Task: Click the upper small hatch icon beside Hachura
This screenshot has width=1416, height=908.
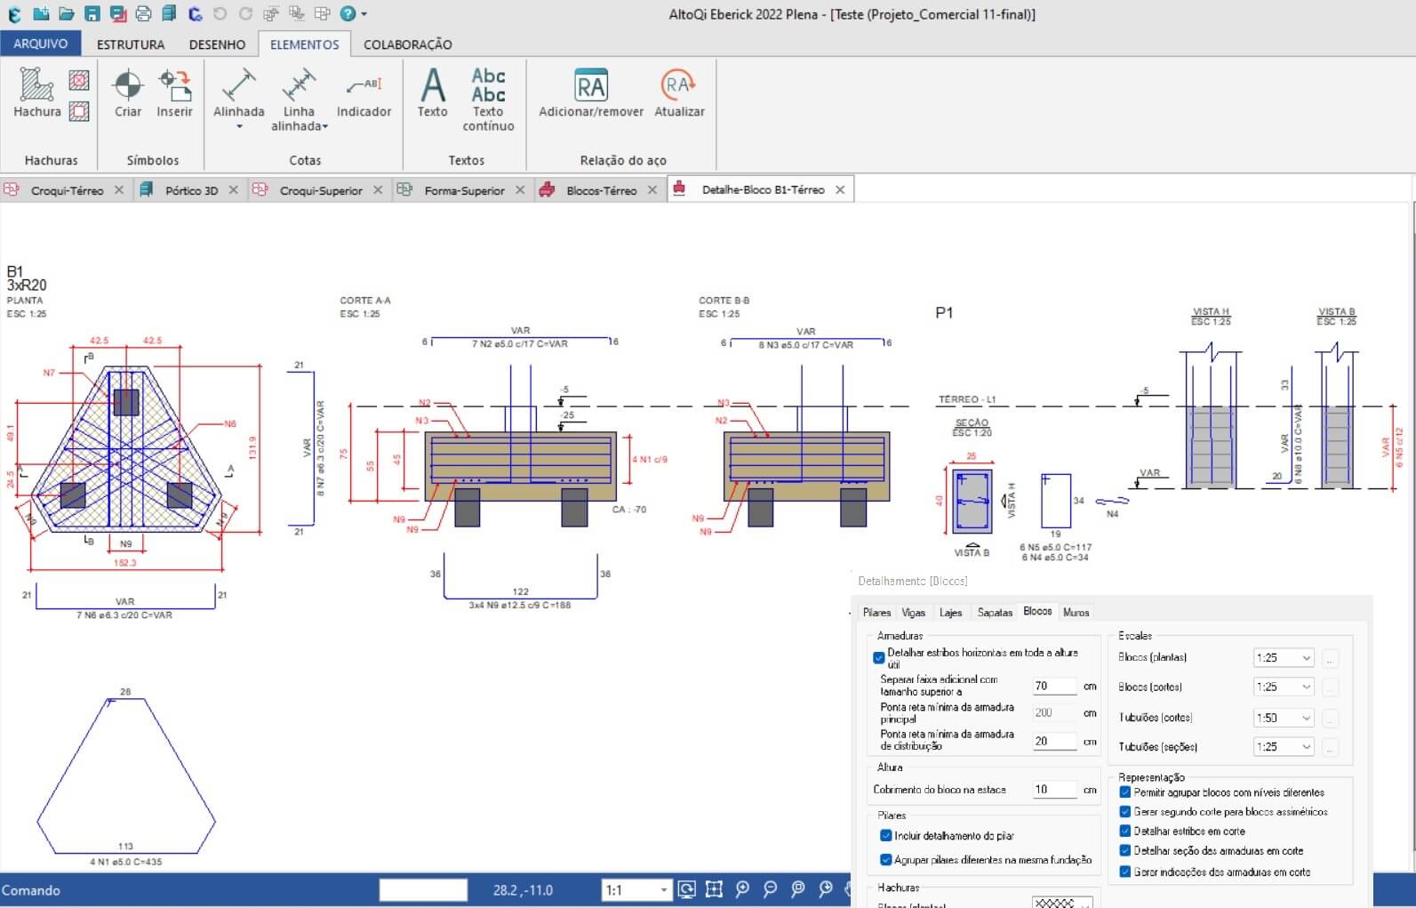Action: 79,81
